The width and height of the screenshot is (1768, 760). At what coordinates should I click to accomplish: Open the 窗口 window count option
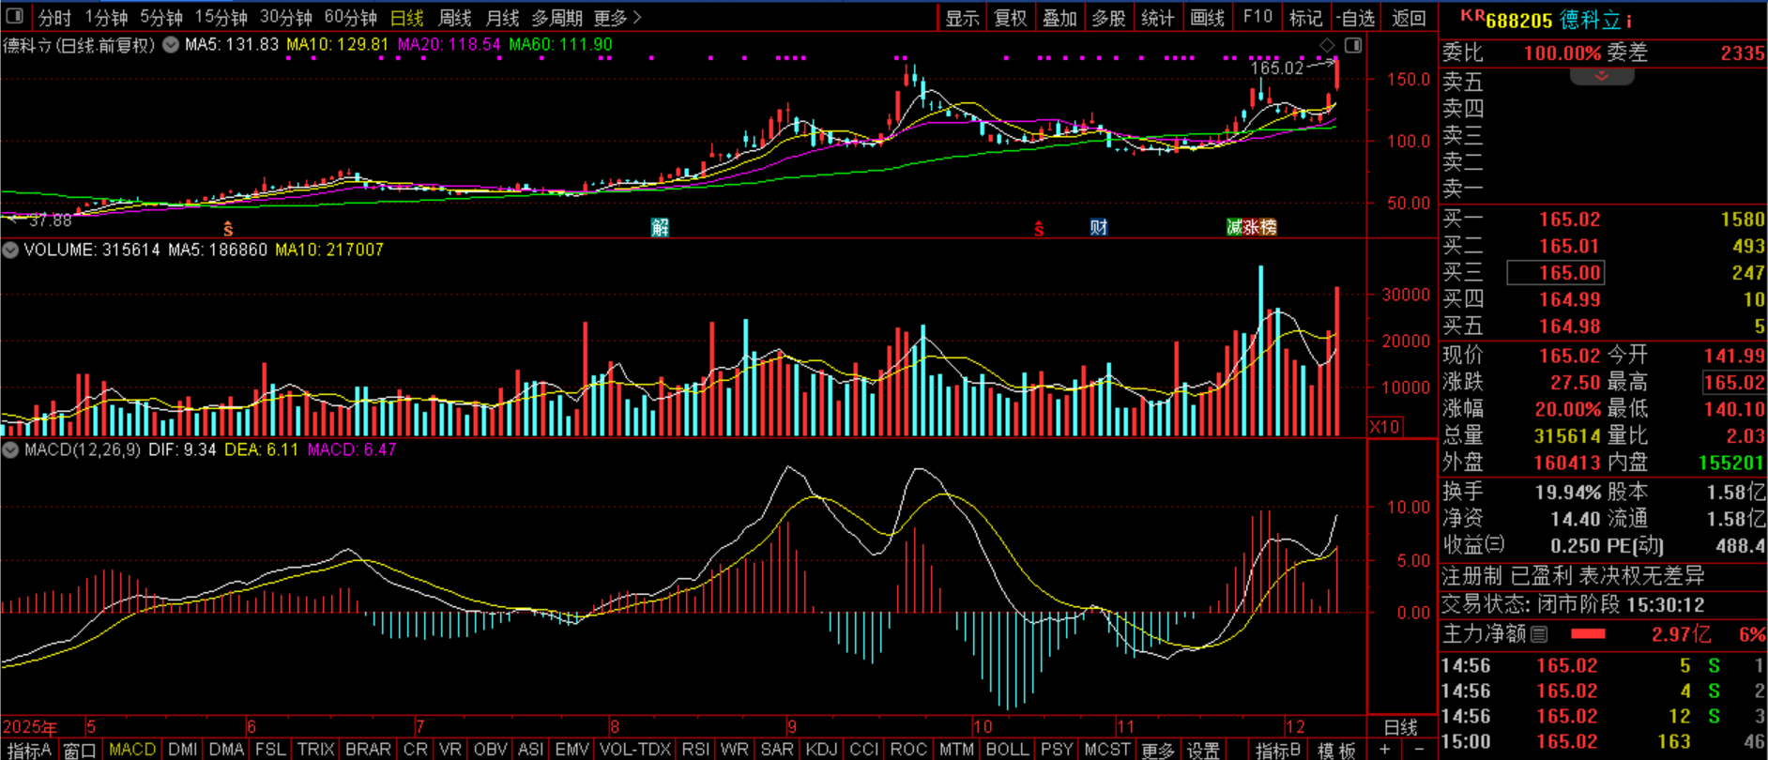(x=80, y=750)
